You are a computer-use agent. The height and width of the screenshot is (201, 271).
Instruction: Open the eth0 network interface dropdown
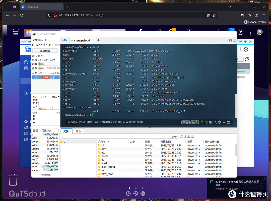55,97
